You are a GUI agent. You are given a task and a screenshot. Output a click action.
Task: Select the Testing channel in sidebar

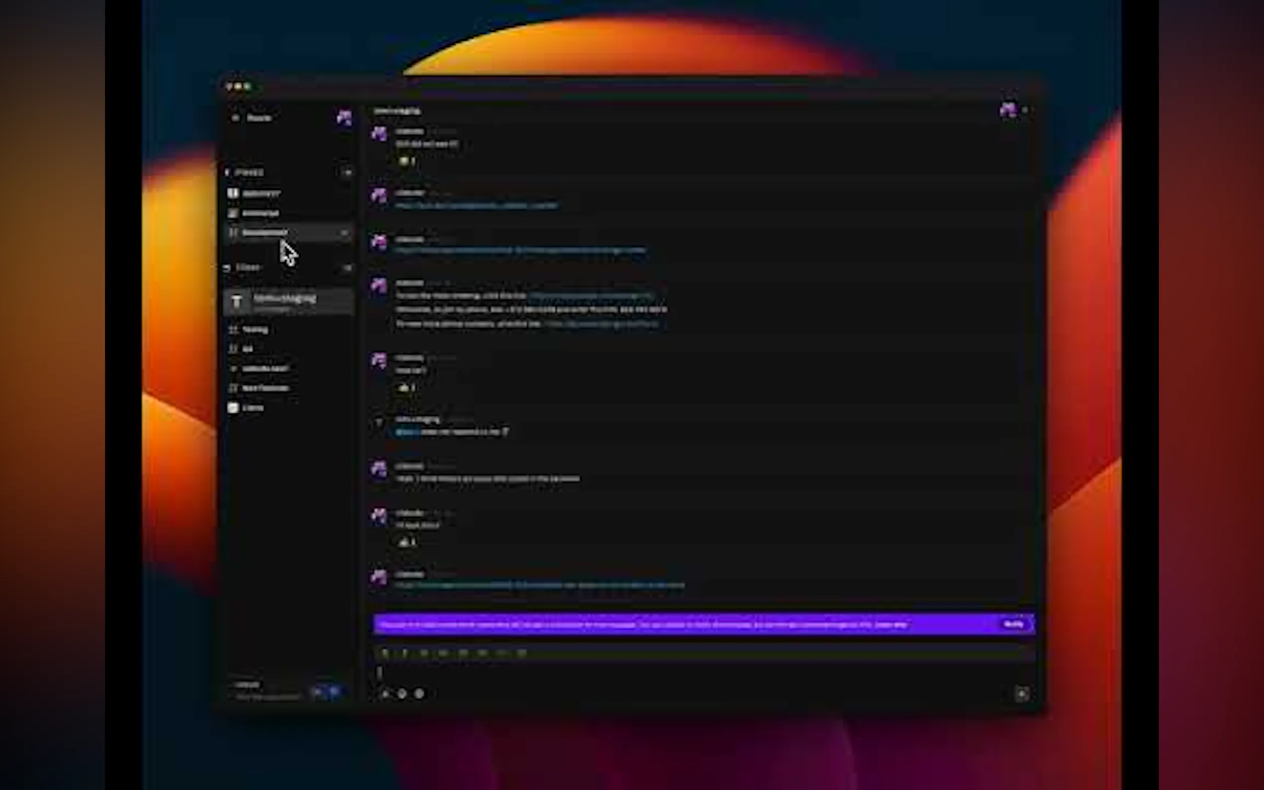(255, 330)
